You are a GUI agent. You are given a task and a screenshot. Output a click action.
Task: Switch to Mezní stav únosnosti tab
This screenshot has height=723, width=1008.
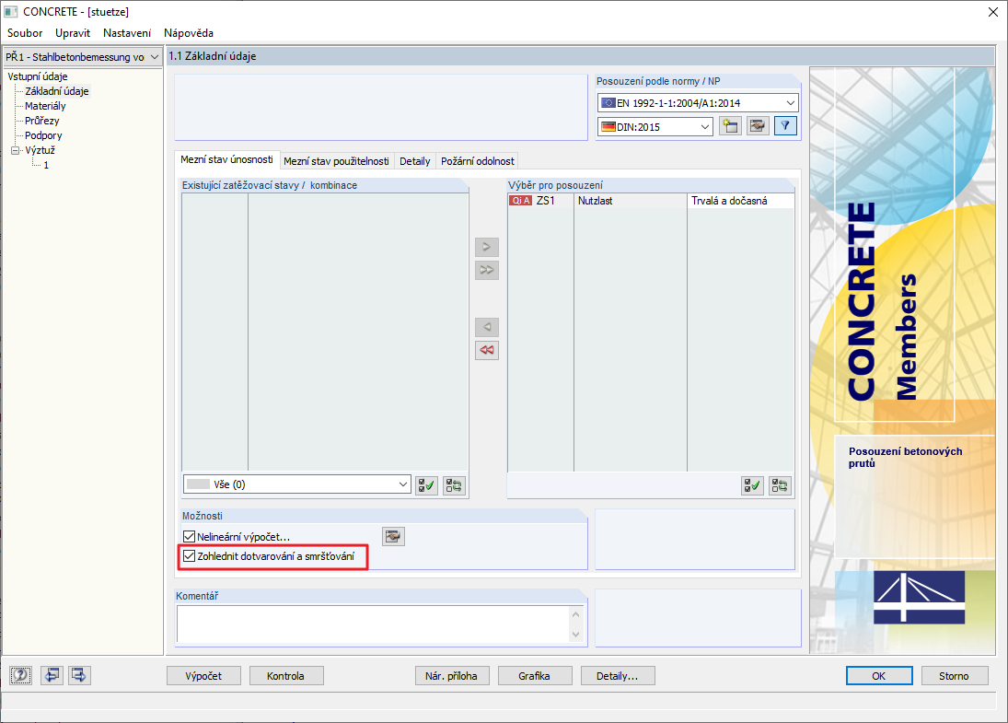[227, 159]
